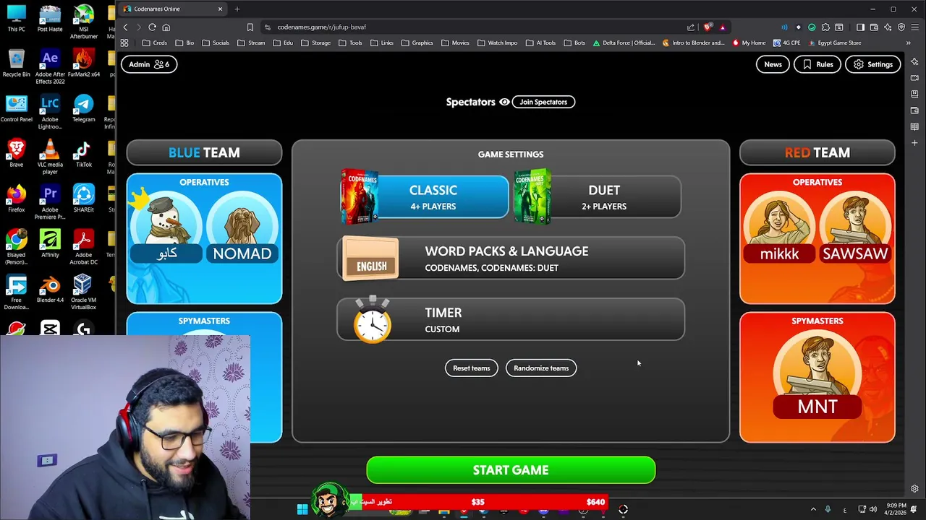926x520 pixels.
Task: Open the Socials bookmark folder
Action: 216,43
